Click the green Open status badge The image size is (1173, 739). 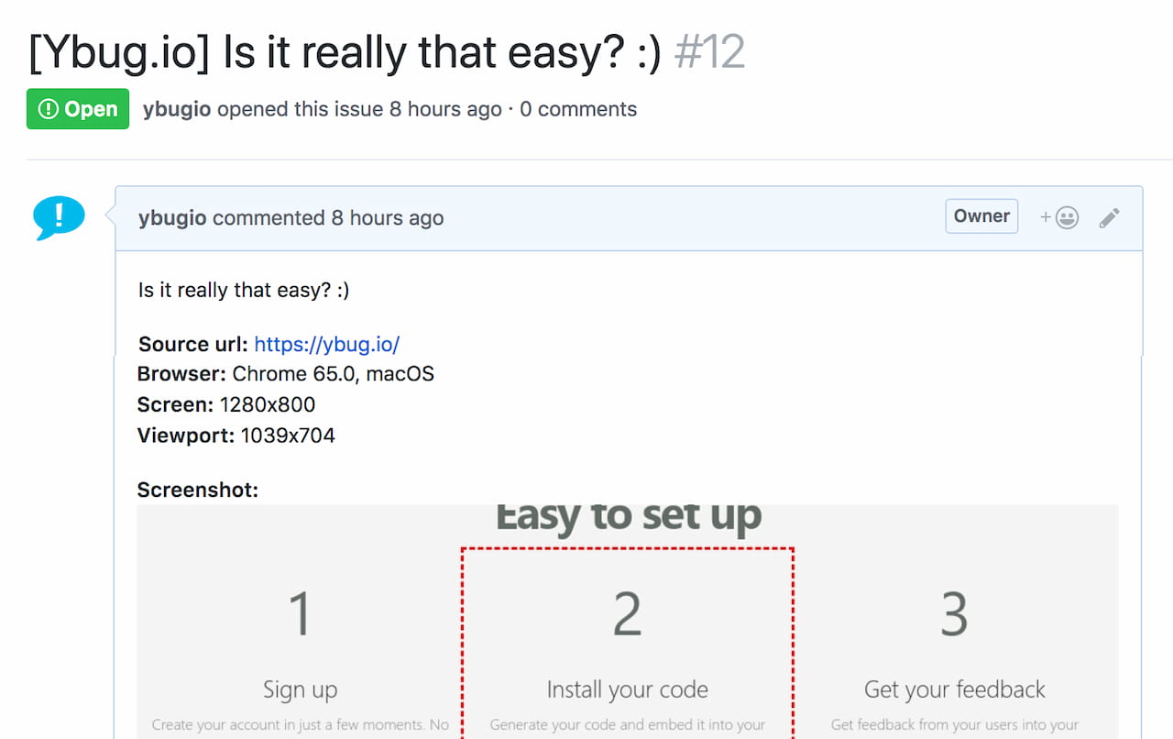pyautogui.click(x=78, y=108)
